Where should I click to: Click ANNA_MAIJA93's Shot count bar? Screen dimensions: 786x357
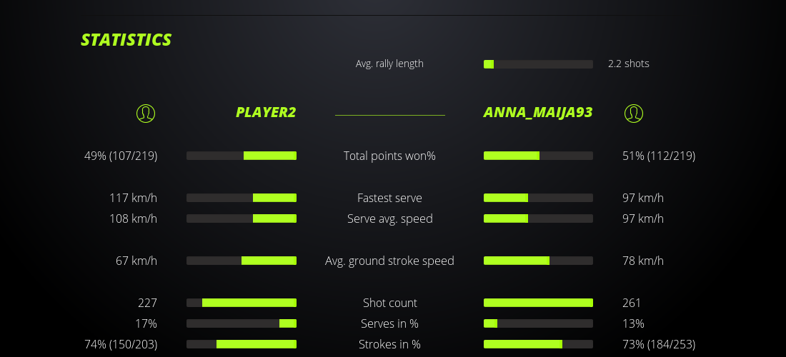pos(538,303)
